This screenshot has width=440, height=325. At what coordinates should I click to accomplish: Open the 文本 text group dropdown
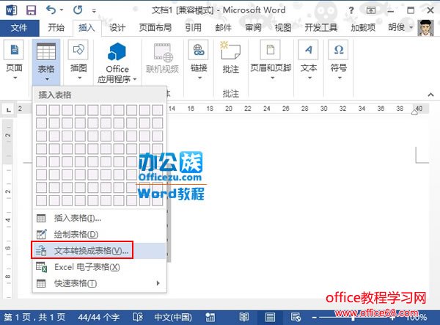[309, 60]
